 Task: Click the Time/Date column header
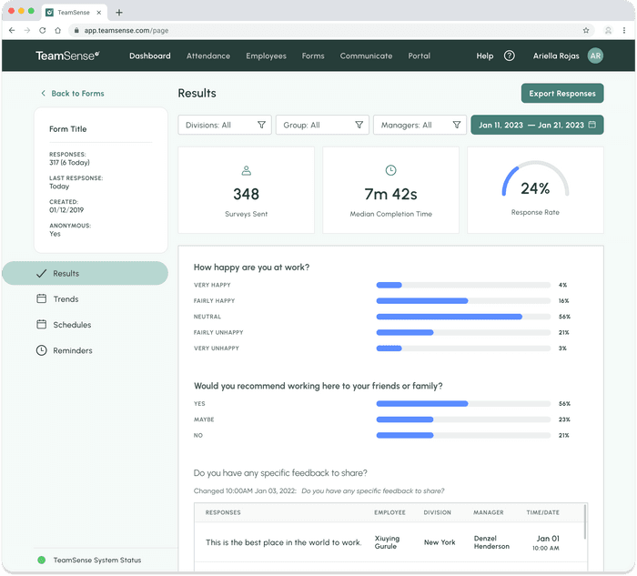[x=542, y=512]
